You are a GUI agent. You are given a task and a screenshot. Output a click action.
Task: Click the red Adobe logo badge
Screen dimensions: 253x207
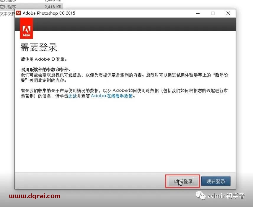click(x=27, y=29)
